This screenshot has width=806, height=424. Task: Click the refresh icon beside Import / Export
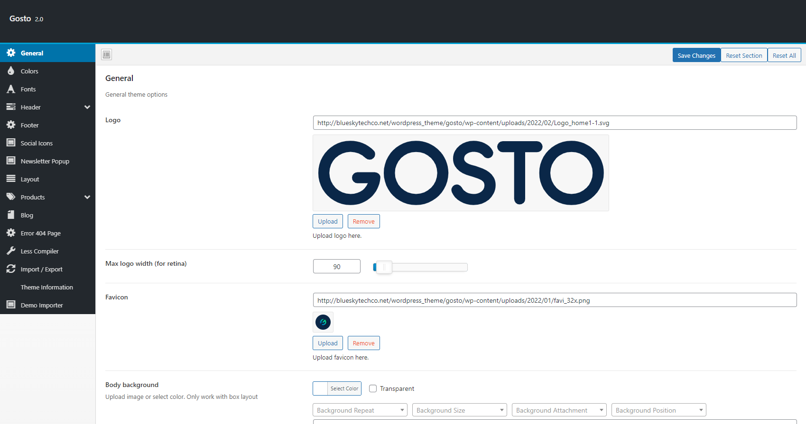coord(11,269)
